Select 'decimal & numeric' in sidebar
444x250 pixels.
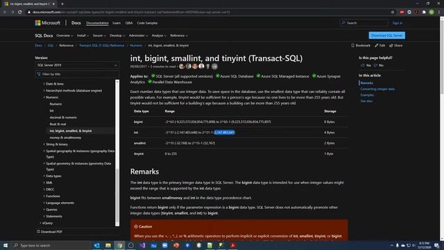[x=63, y=117]
